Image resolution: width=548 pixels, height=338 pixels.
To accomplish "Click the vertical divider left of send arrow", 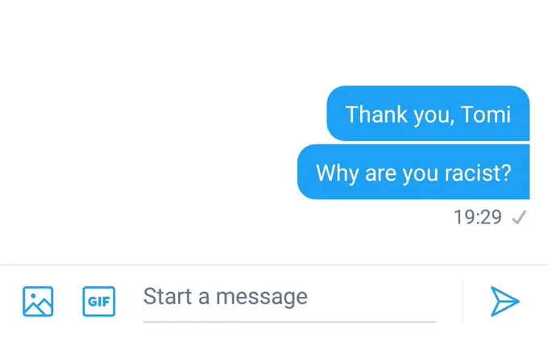I will pos(463,301).
